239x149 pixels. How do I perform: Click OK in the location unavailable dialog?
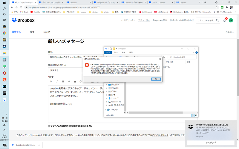point(156,79)
